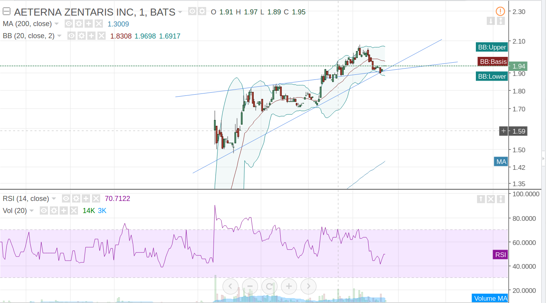This screenshot has width=546, height=303.
Task: Click the orange alert exclamation icon
Action: (x=500, y=11)
